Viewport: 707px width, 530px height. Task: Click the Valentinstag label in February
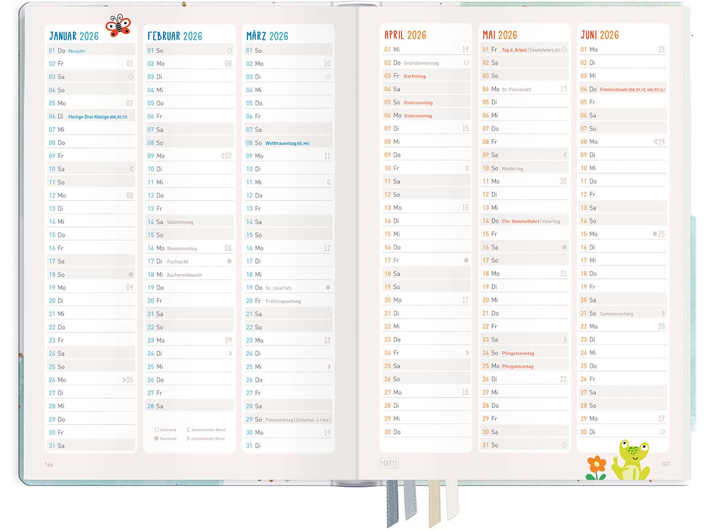[180, 222]
